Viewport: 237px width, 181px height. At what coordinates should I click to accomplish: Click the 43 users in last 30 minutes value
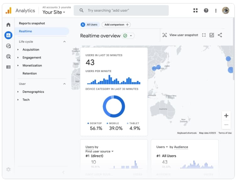pos(90,62)
